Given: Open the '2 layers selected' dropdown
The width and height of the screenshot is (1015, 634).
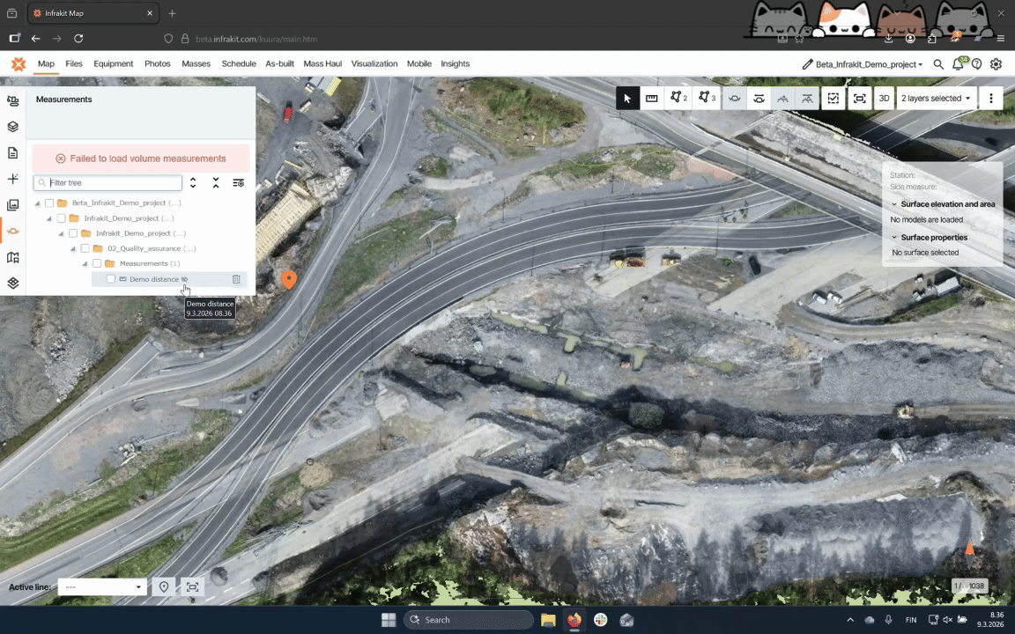Looking at the screenshot, I should (936, 99).
